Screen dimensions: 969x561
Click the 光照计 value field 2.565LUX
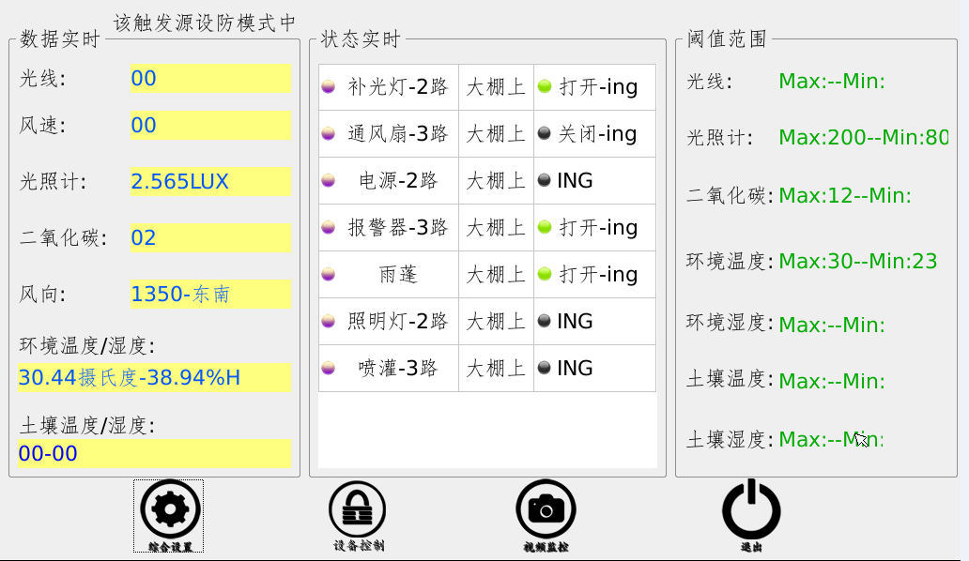point(209,182)
